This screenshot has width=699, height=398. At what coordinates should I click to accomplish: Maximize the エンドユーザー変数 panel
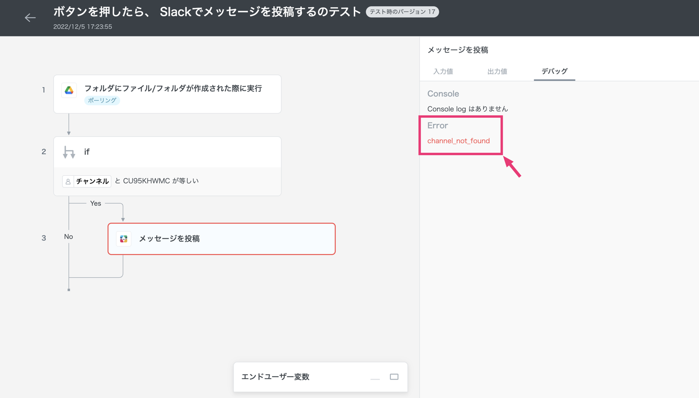click(394, 377)
